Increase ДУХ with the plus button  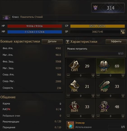pos(123,116)
